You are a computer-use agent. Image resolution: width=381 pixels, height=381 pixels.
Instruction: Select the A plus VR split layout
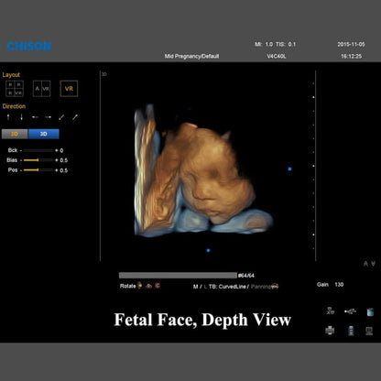(x=41, y=89)
